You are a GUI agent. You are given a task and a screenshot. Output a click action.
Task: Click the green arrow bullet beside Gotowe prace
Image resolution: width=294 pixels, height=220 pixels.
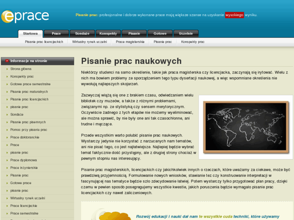7,183
